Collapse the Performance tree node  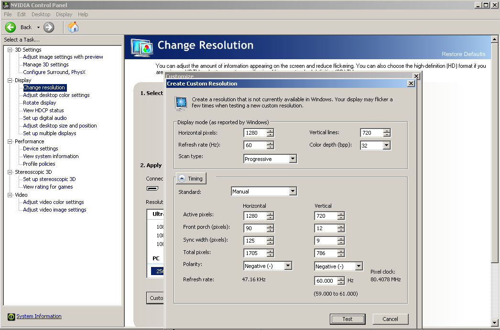(x=10, y=141)
